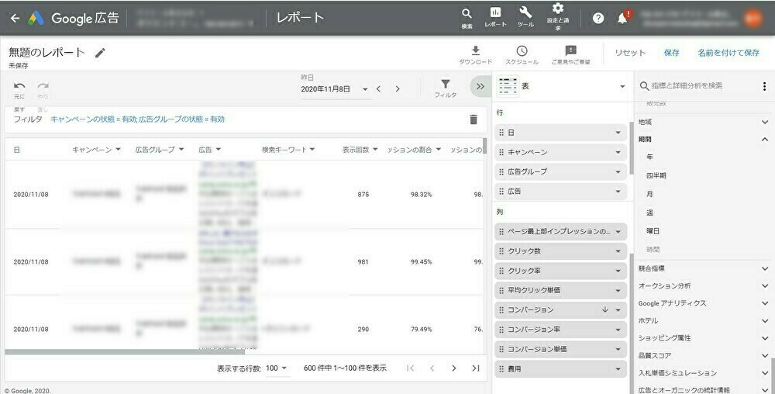Click 名前を付けて保存 button

click(728, 53)
